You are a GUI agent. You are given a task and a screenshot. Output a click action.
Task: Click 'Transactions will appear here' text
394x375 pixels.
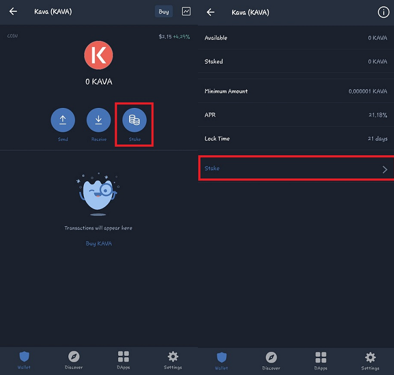point(98,228)
